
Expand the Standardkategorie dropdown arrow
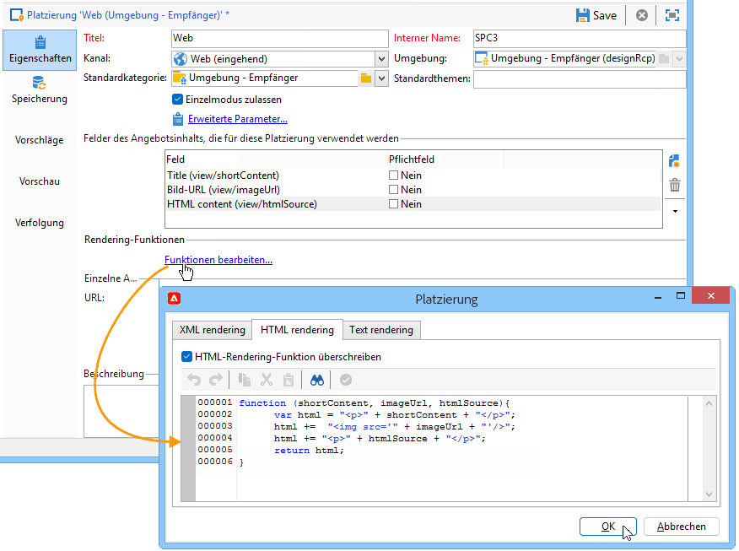381,78
